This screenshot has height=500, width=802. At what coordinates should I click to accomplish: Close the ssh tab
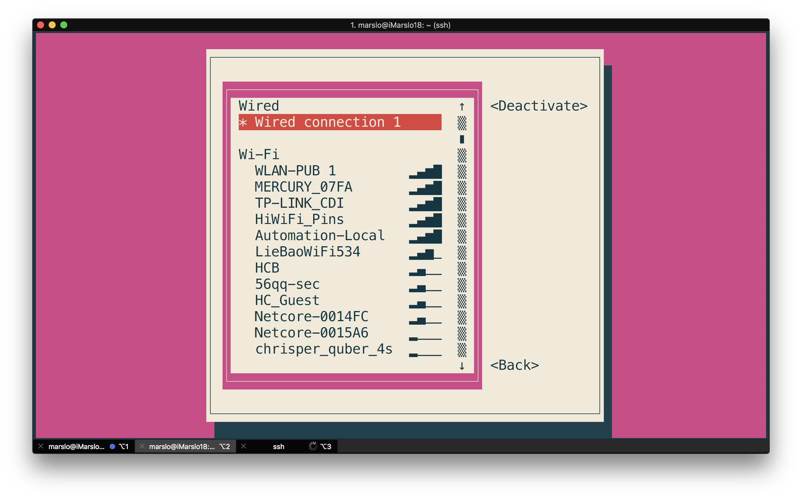point(243,446)
